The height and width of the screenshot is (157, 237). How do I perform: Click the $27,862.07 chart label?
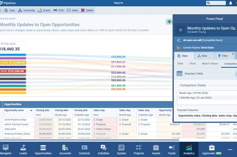point(118,62)
